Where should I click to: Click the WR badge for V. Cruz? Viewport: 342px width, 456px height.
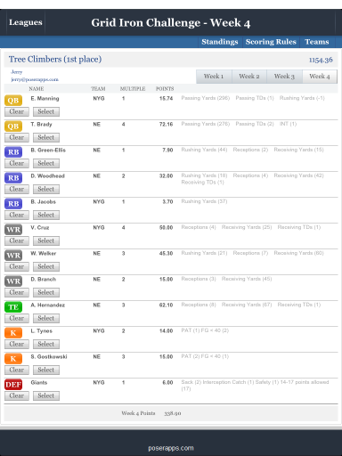click(x=13, y=230)
